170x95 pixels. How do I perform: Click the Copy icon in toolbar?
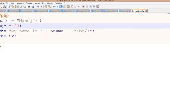(x=13, y=7)
